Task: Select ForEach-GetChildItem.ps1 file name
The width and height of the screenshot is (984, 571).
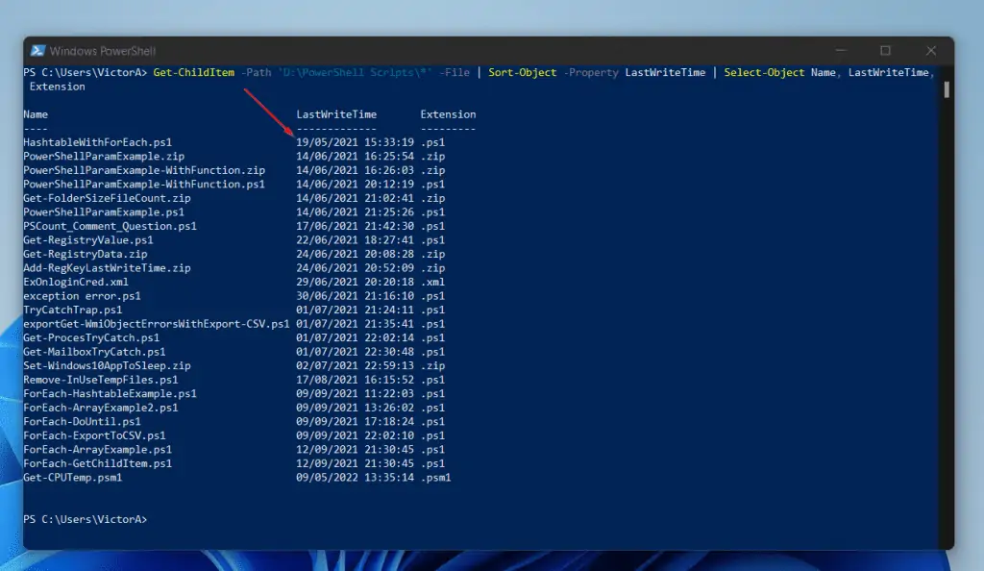Action: 97,463
